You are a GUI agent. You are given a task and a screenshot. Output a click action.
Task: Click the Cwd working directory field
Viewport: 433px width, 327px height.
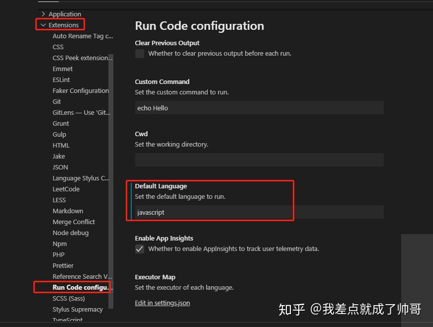259,160
